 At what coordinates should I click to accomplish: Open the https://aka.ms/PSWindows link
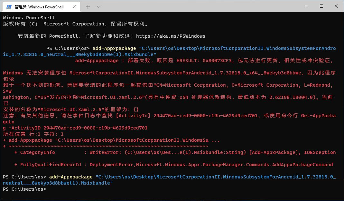coord(171,36)
